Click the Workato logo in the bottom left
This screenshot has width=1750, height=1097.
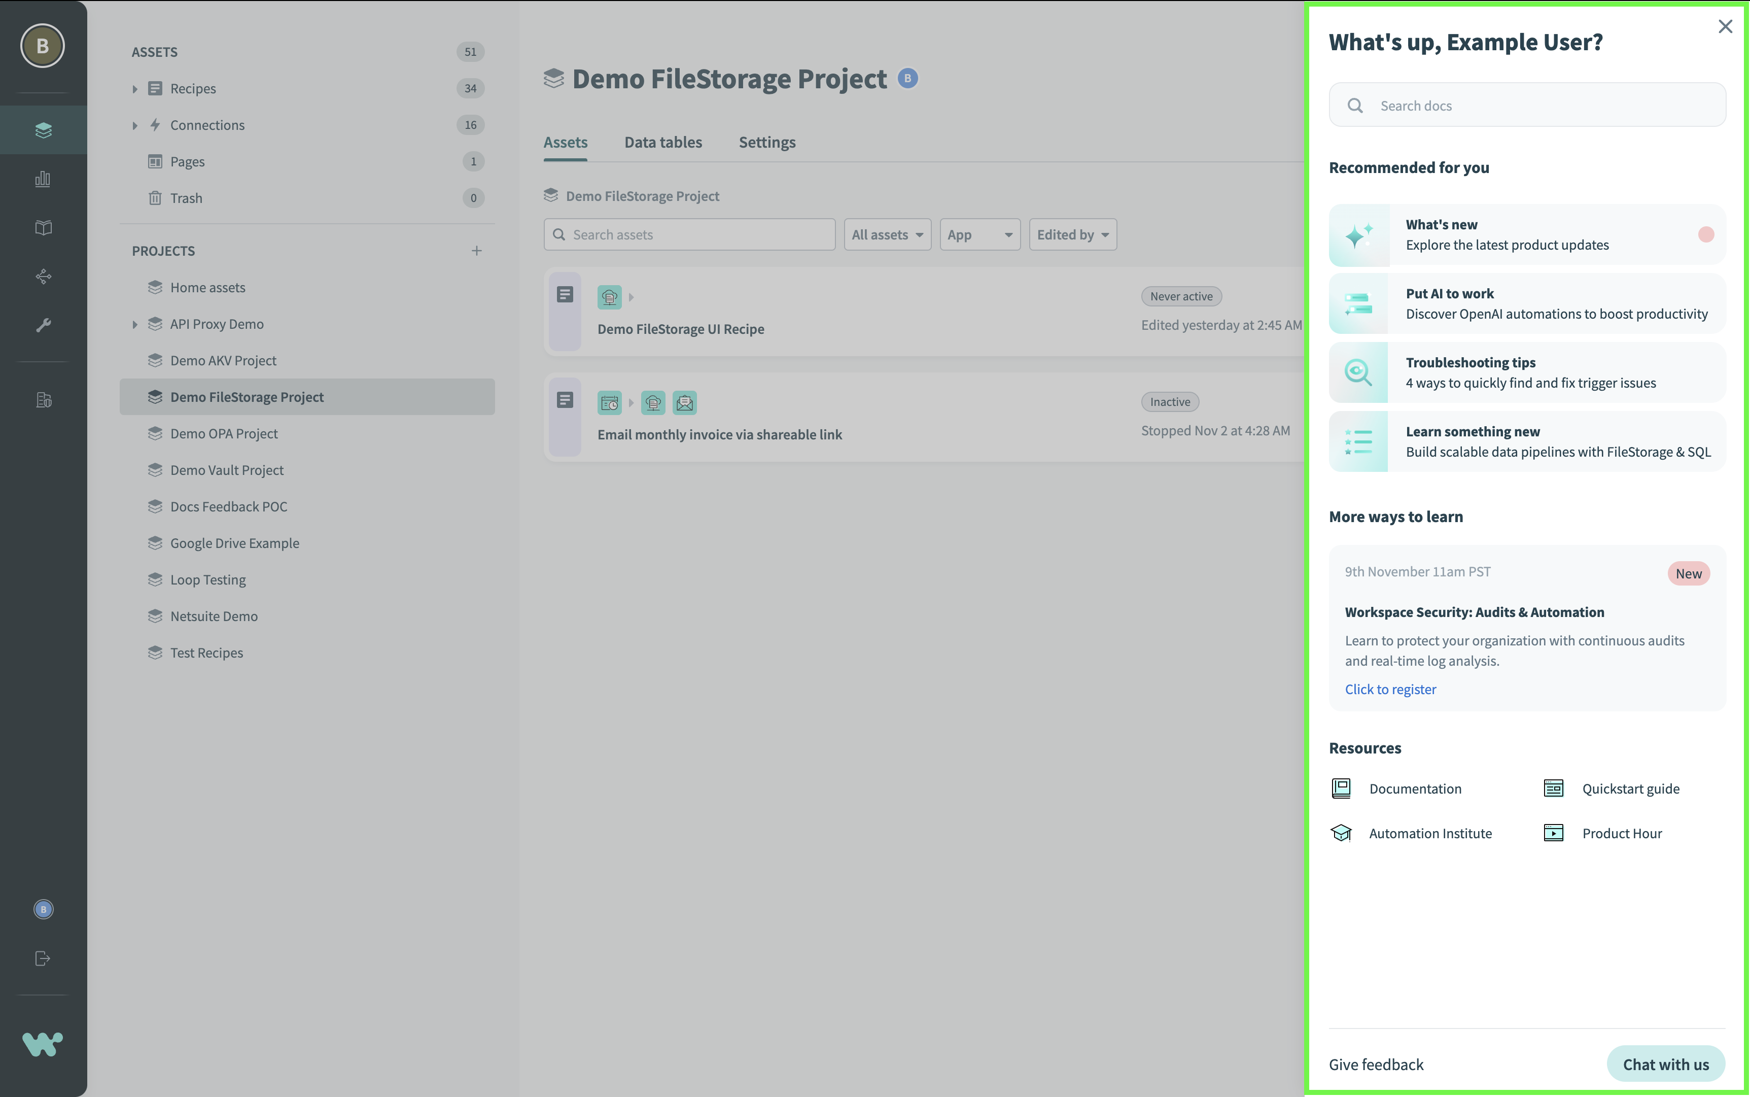[42, 1044]
